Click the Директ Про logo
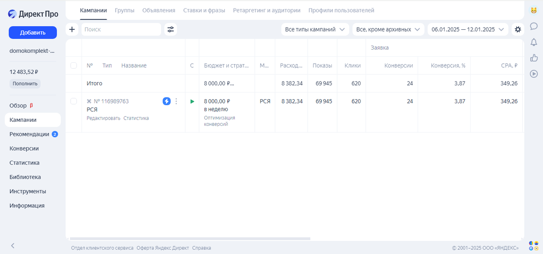Screen dimensions: 543x254 (x=33, y=14)
